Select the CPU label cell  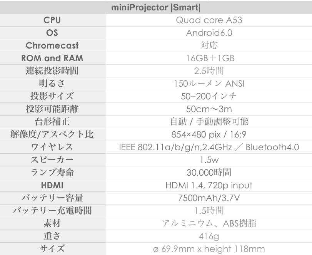52,20
